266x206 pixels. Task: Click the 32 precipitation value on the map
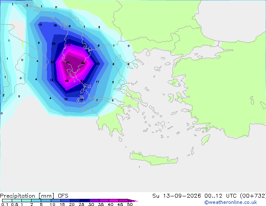click(x=68, y=45)
